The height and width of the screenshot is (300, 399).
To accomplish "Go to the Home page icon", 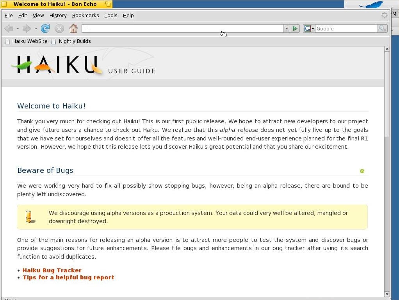I will pyautogui.click(x=73, y=28).
